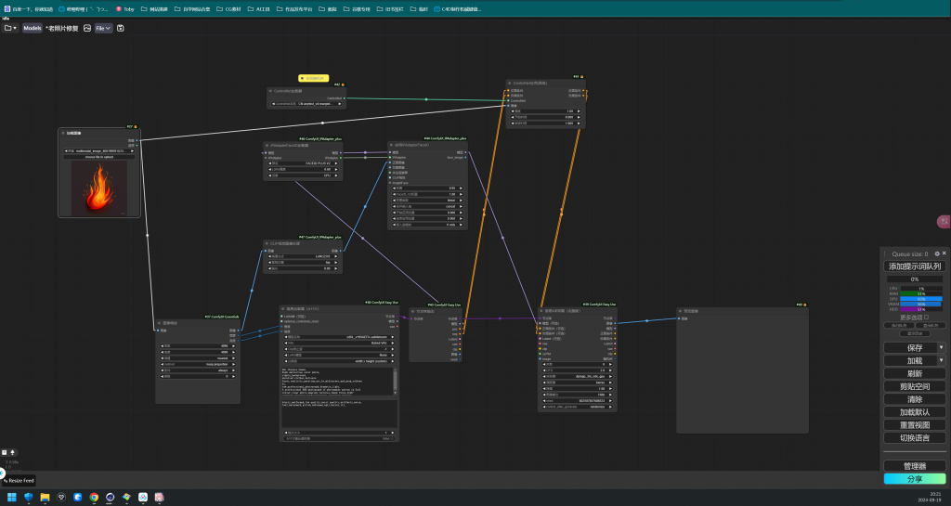This screenshot has width=951, height=506.
Task: Open the image gallery icon beside workflow name
Action: (87, 28)
